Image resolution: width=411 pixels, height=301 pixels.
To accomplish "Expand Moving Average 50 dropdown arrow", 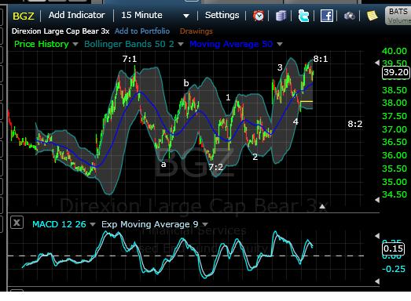I will pos(280,44).
